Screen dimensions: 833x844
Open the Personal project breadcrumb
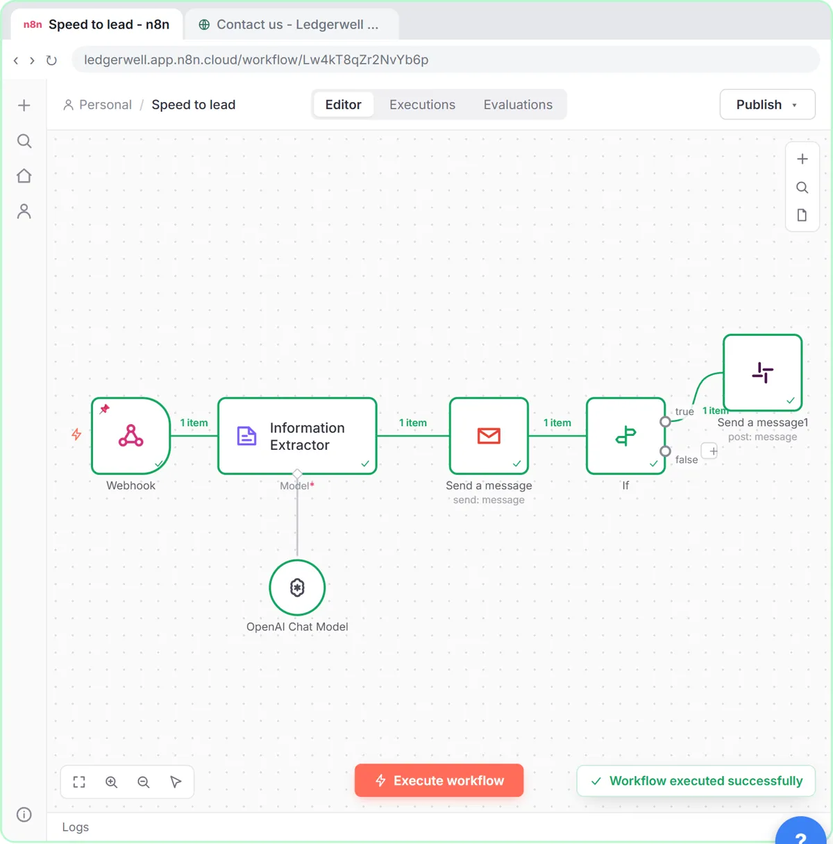point(98,105)
